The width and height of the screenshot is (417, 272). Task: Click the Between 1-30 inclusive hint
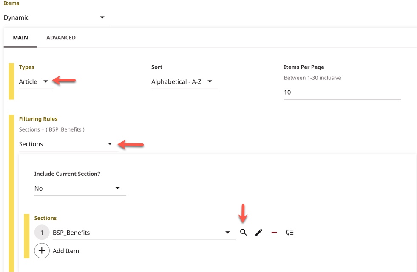312,78
